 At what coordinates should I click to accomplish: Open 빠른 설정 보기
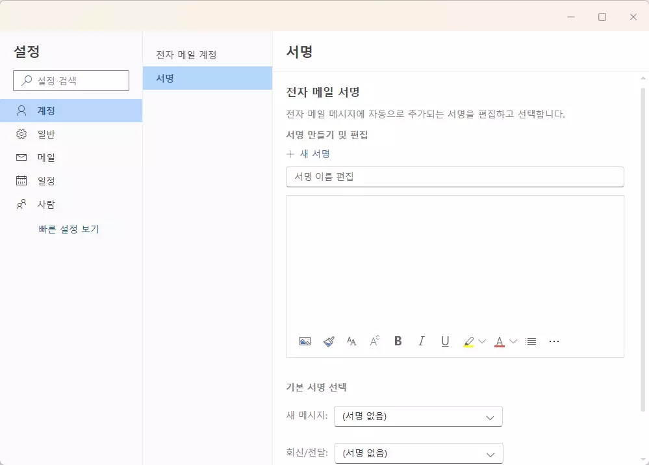(70, 228)
